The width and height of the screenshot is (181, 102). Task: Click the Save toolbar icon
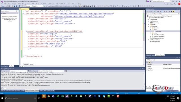[14, 6]
